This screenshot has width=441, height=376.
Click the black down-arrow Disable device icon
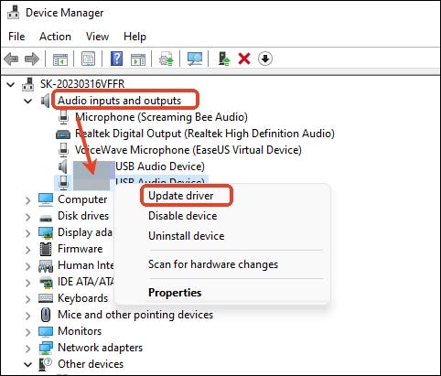[265, 59]
